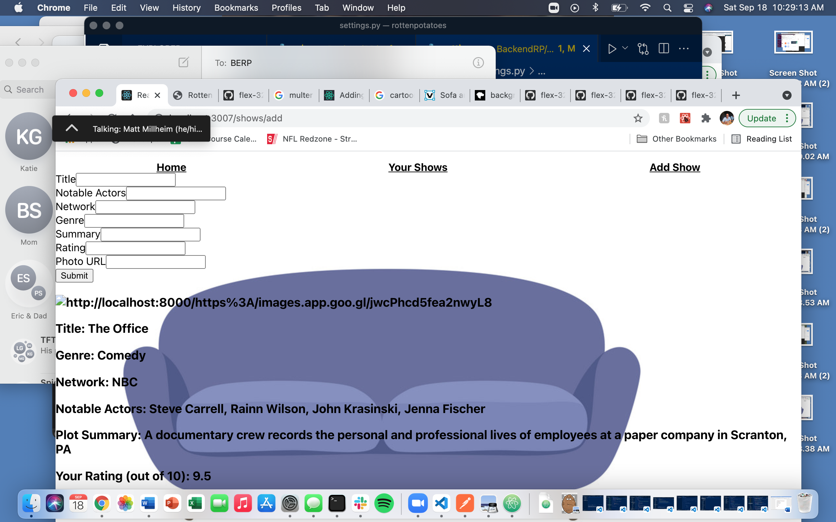Screen dimensions: 836x522
Task: Click the Chrome Update button
Action: pyautogui.click(x=762, y=118)
